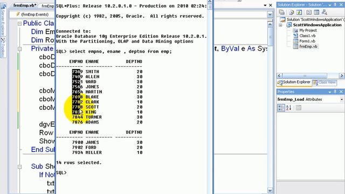345x194 pixels.
Task: Switch to Class View bottom tab
Action: pyautogui.click(x=325, y=82)
